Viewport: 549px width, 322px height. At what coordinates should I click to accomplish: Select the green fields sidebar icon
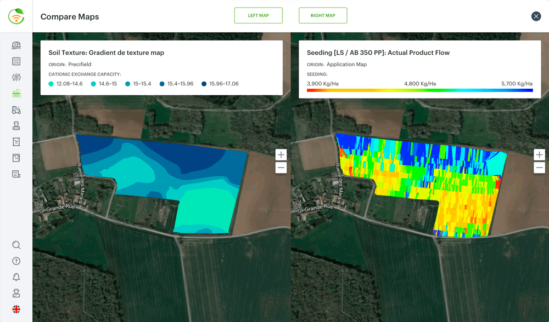(16, 94)
